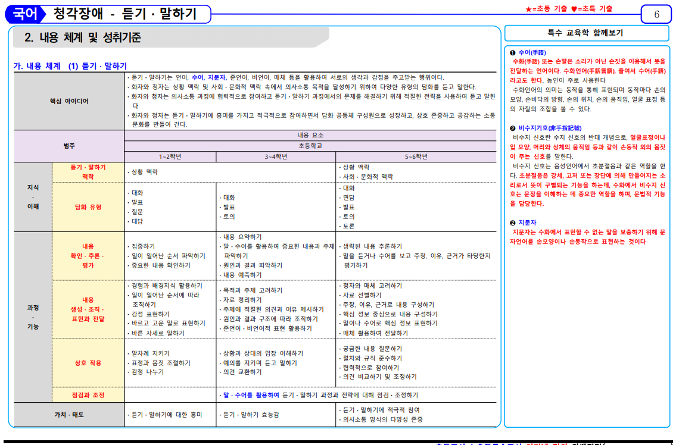Click the '사회·문화적 맥락' item
This screenshot has width=676, height=445.
tap(367, 177)
